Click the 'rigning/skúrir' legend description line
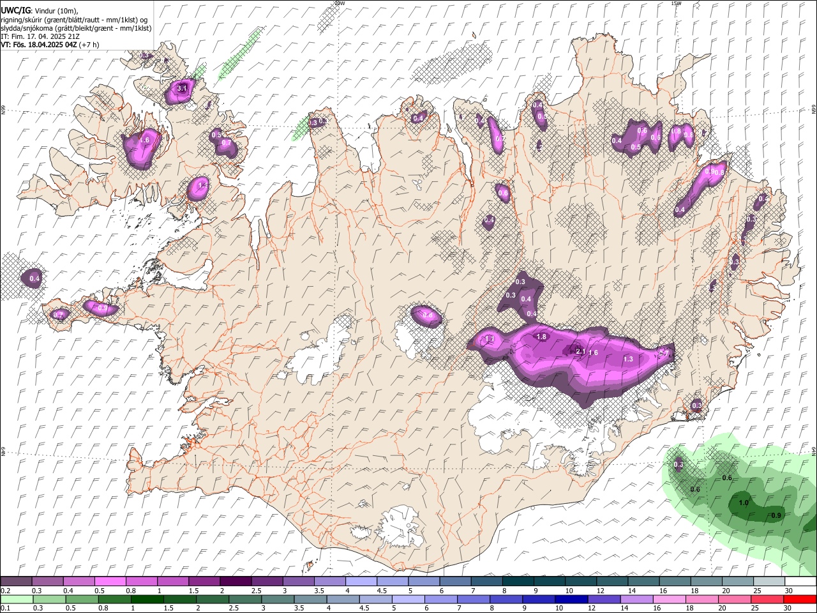 (75, 19)
